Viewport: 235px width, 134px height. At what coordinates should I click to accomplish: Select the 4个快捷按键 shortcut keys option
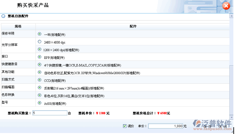pyautogui.click(x=40, y=65)
